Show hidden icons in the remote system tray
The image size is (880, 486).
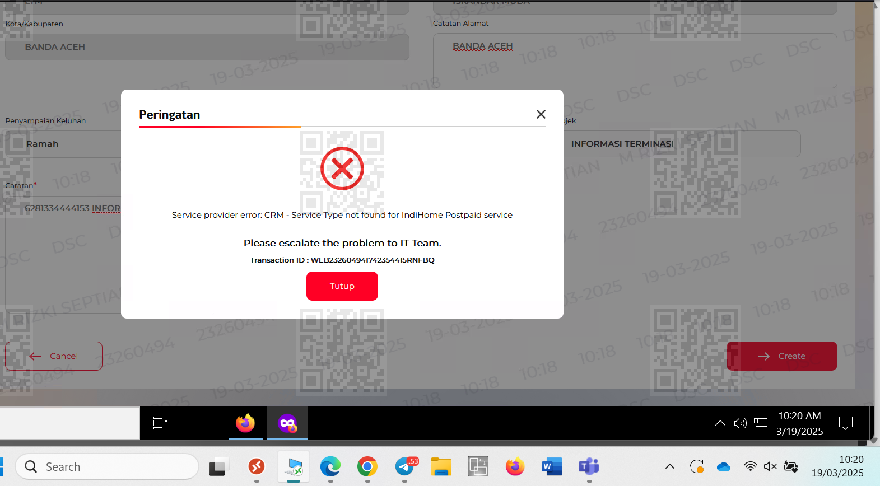point(720,423)
